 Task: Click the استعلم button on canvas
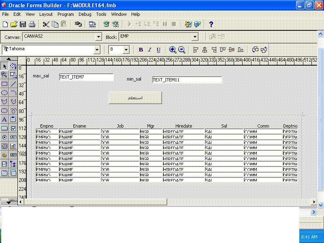135,98
